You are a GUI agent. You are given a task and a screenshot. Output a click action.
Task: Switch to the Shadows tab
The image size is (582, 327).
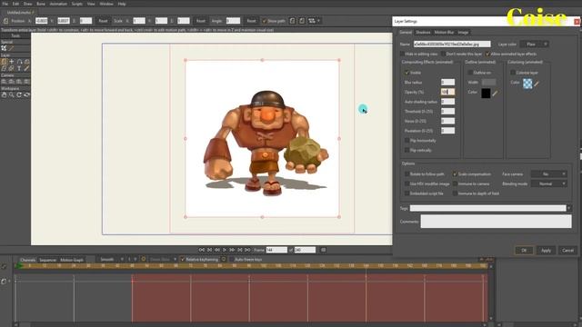pyautogui.click(x=423, y=33)
